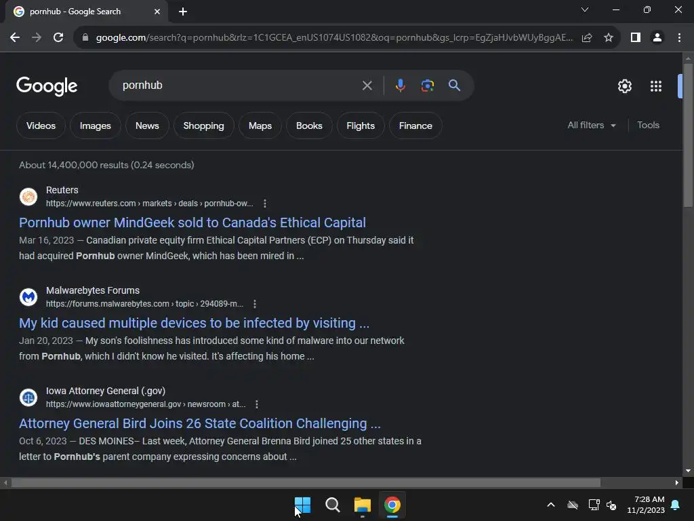Close the Google Search tab
Viewport: 694px width, 521px height.
click(157, 12)
